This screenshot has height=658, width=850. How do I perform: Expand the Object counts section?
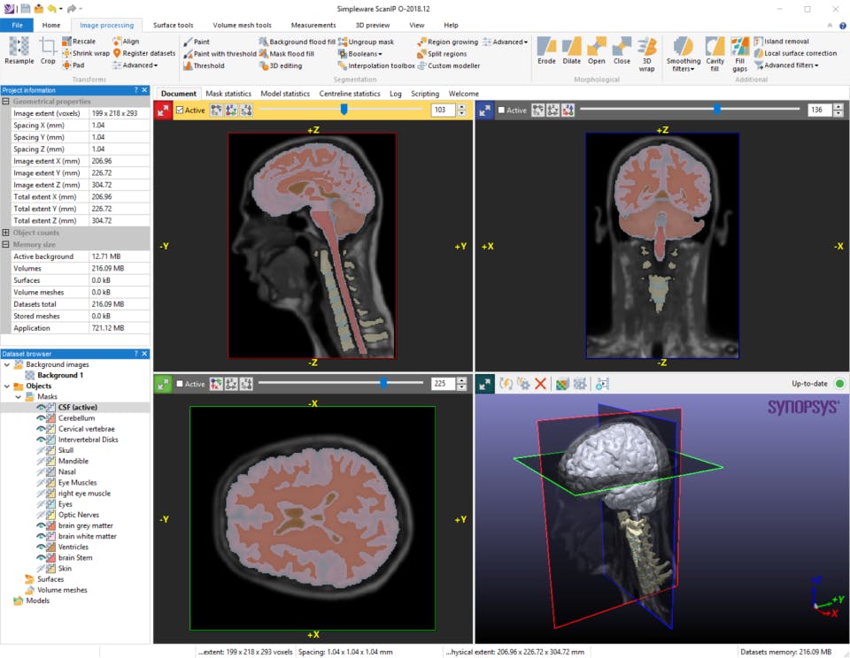tap(6, 233)
